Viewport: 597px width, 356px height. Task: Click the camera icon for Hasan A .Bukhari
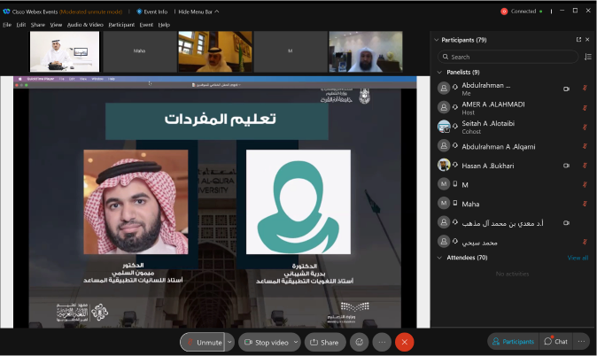(x=566, y=166)
